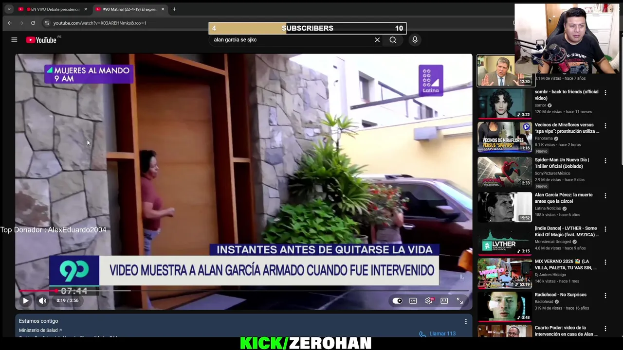
Task: Open the Vecinos de Miraflores video thumbnail
Action: [505, 137]
